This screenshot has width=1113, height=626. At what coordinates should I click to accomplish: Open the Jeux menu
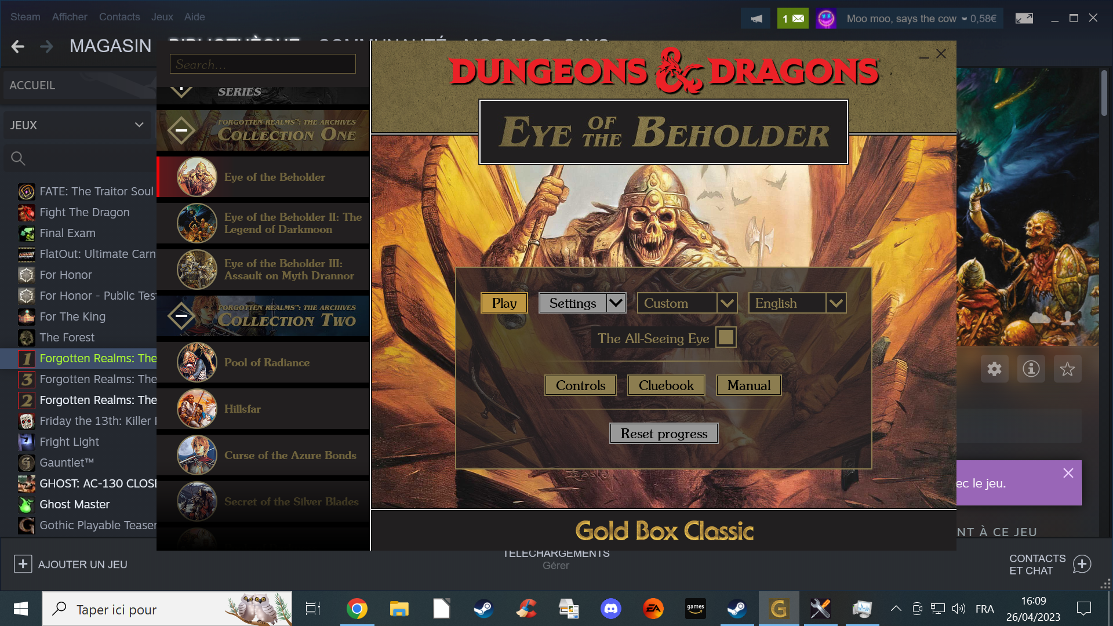tap(162, 17)
